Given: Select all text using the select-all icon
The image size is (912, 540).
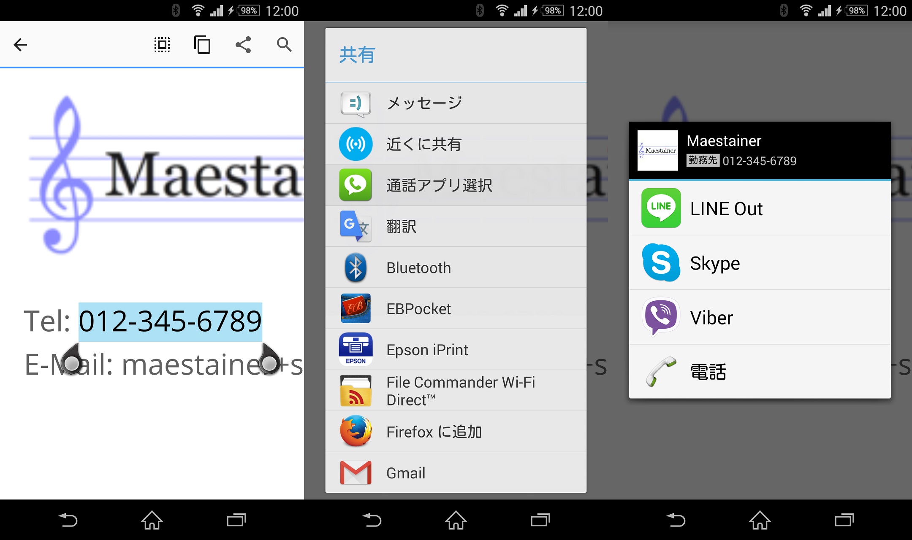Looking at the screenshot, I should [x=162, y=44].
